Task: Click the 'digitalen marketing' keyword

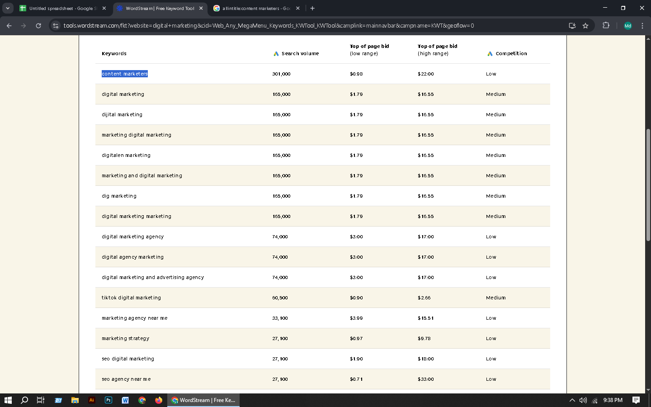Action: point(126,155)
